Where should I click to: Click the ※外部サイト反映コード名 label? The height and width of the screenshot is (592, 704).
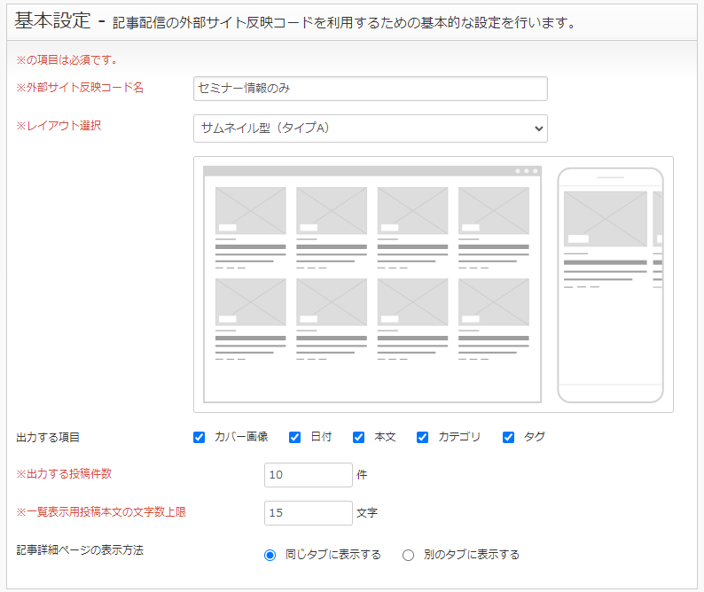[x=80, y=88]
